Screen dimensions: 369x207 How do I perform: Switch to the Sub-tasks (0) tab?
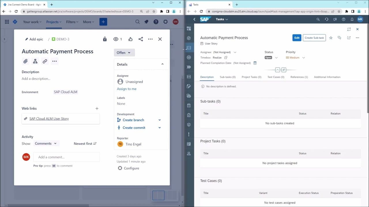click(228, 77)
